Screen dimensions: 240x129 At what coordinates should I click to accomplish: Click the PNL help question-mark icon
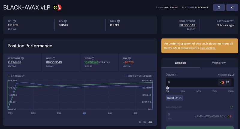coord(130,58)
